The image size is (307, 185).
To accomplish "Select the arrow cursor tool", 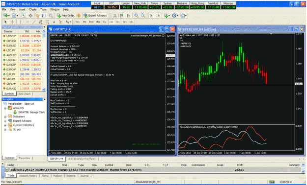I will tap(5, 22).
